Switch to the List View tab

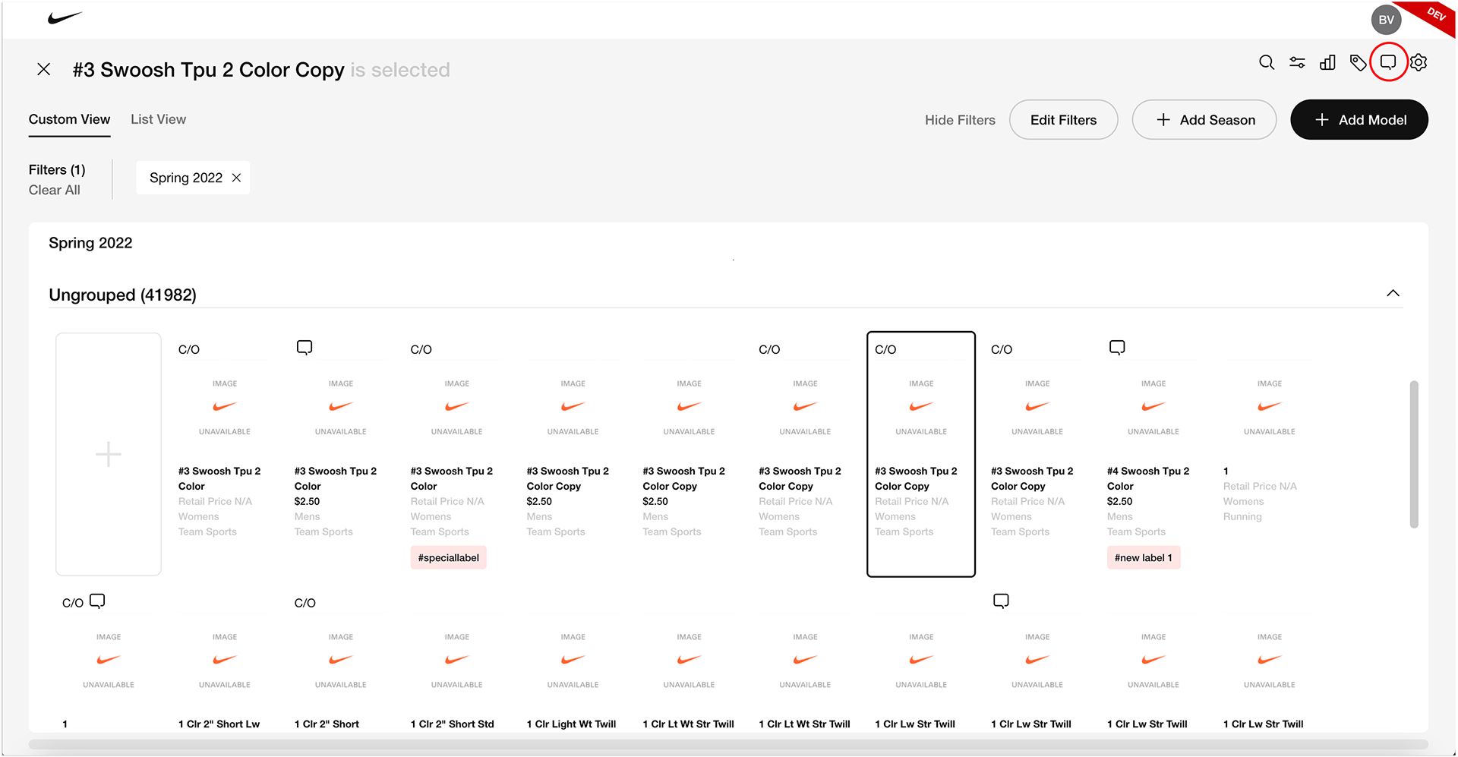click(x=158, y=119)
